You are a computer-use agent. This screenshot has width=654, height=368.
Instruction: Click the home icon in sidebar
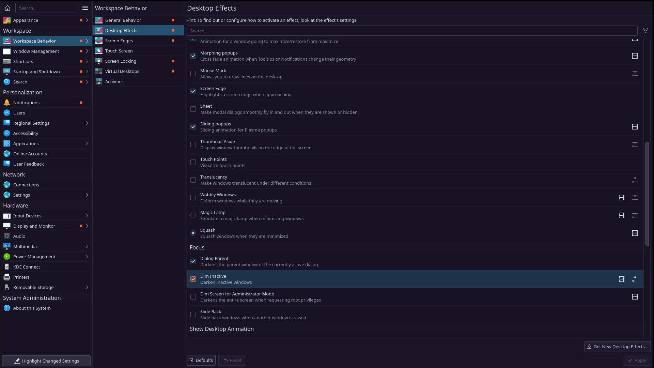tap(7, 8)
